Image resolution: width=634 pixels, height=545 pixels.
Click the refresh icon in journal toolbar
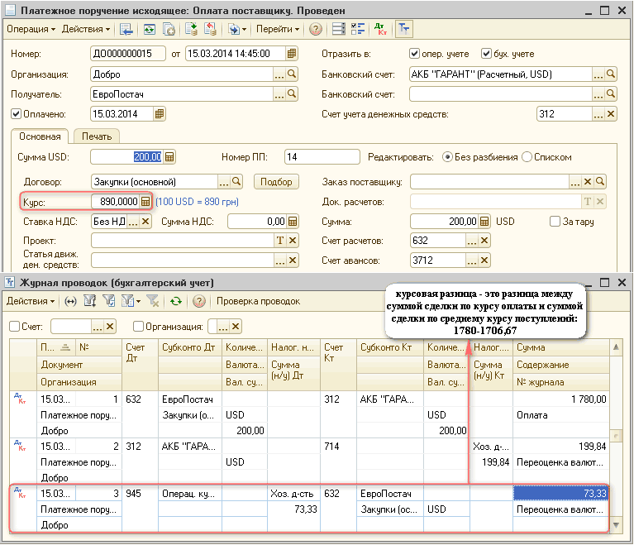point(175,301)
